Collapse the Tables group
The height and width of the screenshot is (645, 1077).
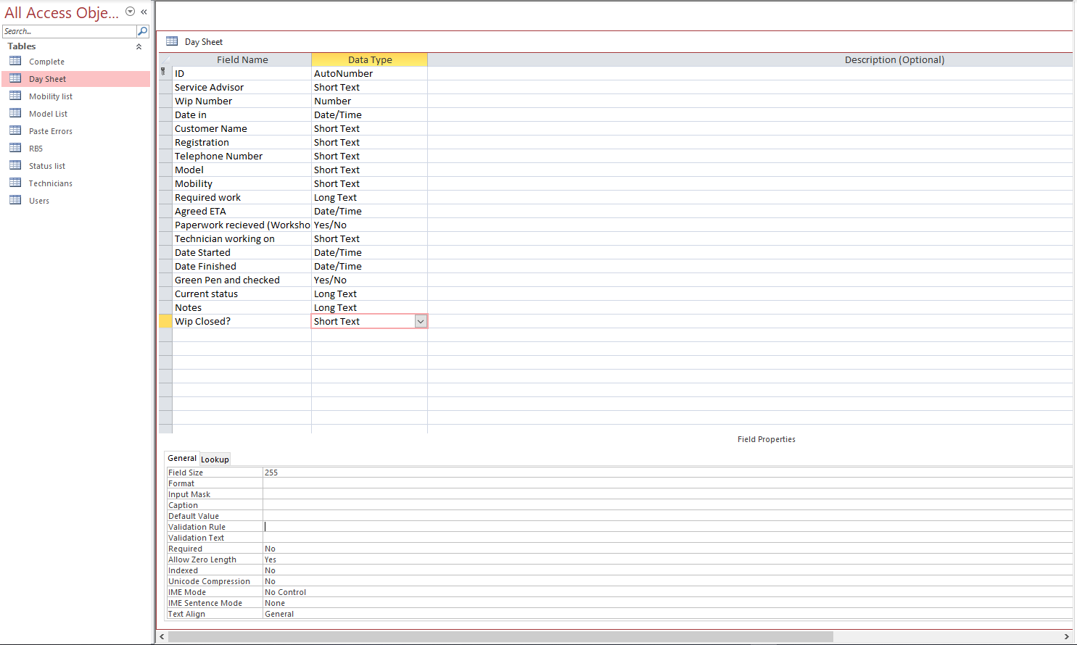pyautogui.click(x=139, y=46)
